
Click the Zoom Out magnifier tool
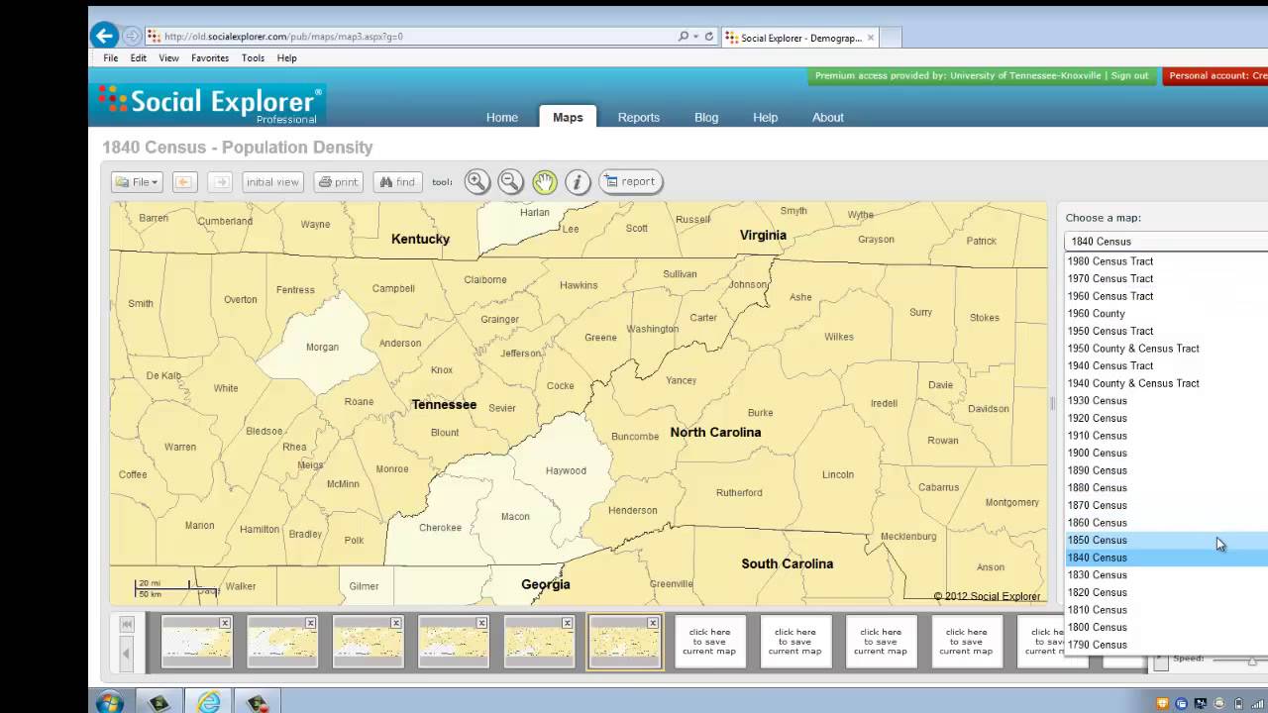pos(510,181)
